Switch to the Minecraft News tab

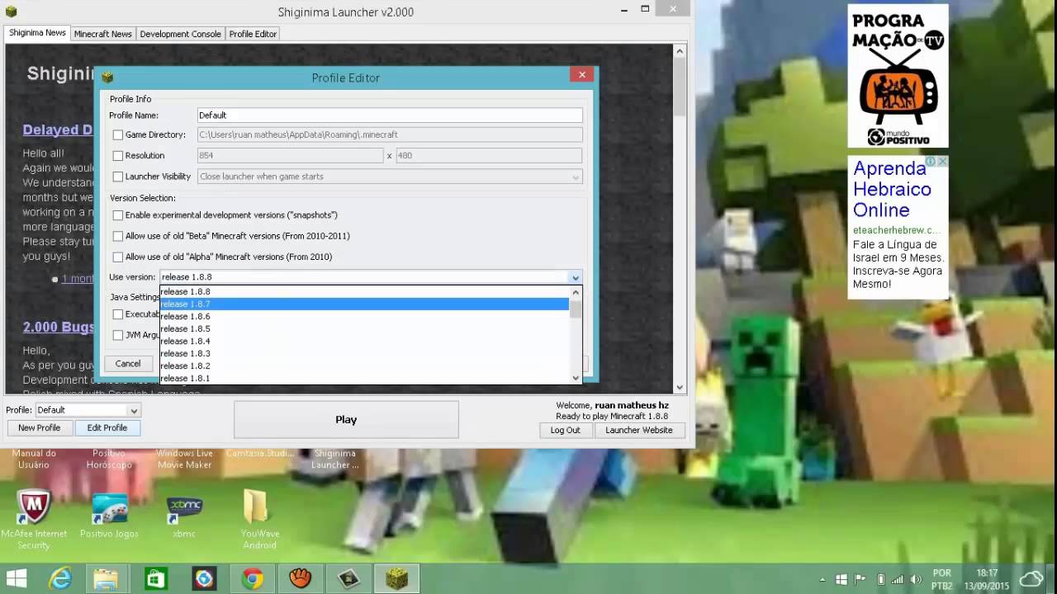pyautogui.click(x=103, y=34)
